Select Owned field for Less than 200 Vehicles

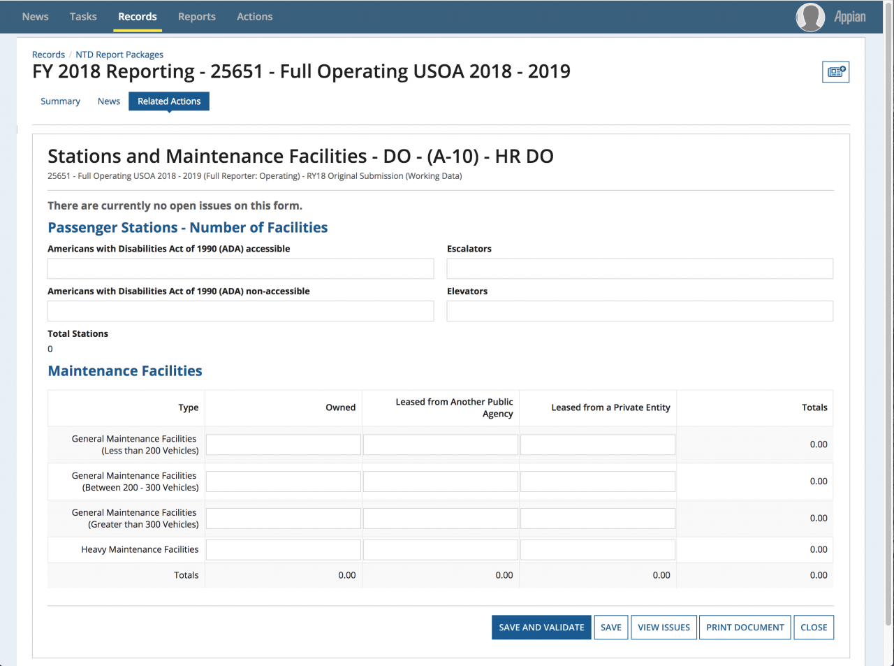[284, 444]
